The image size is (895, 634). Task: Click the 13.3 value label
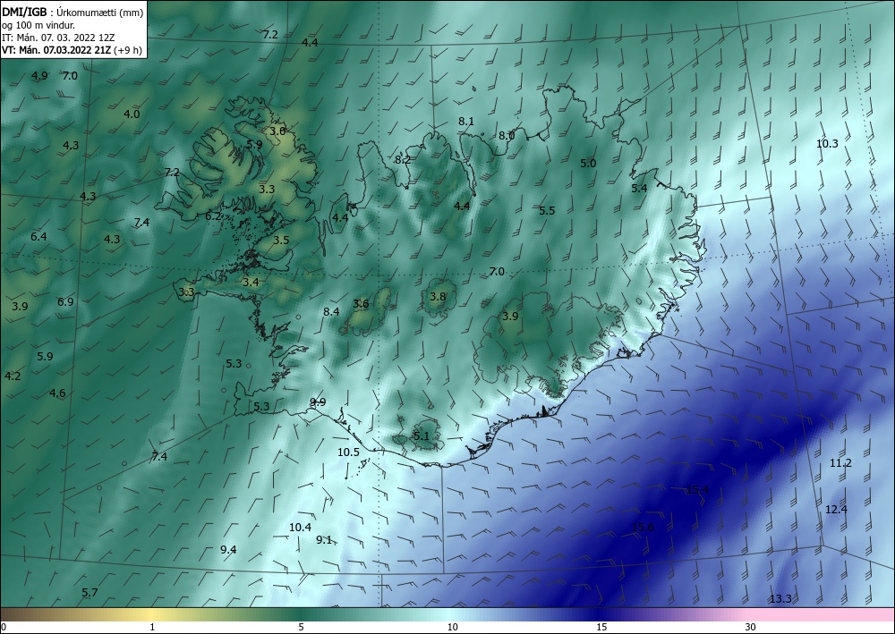point(780,599)
